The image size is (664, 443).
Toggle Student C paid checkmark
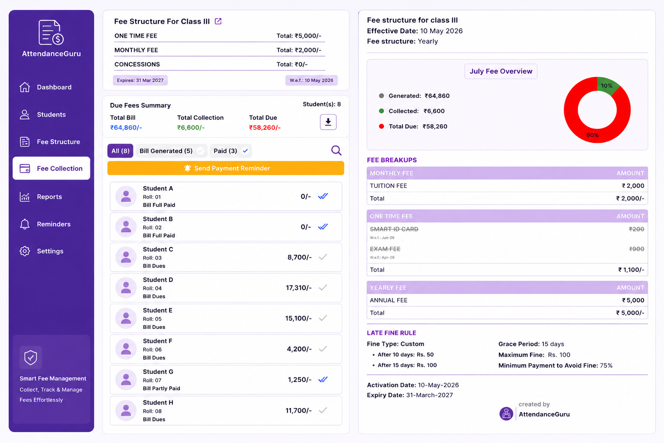click(323, 257)
